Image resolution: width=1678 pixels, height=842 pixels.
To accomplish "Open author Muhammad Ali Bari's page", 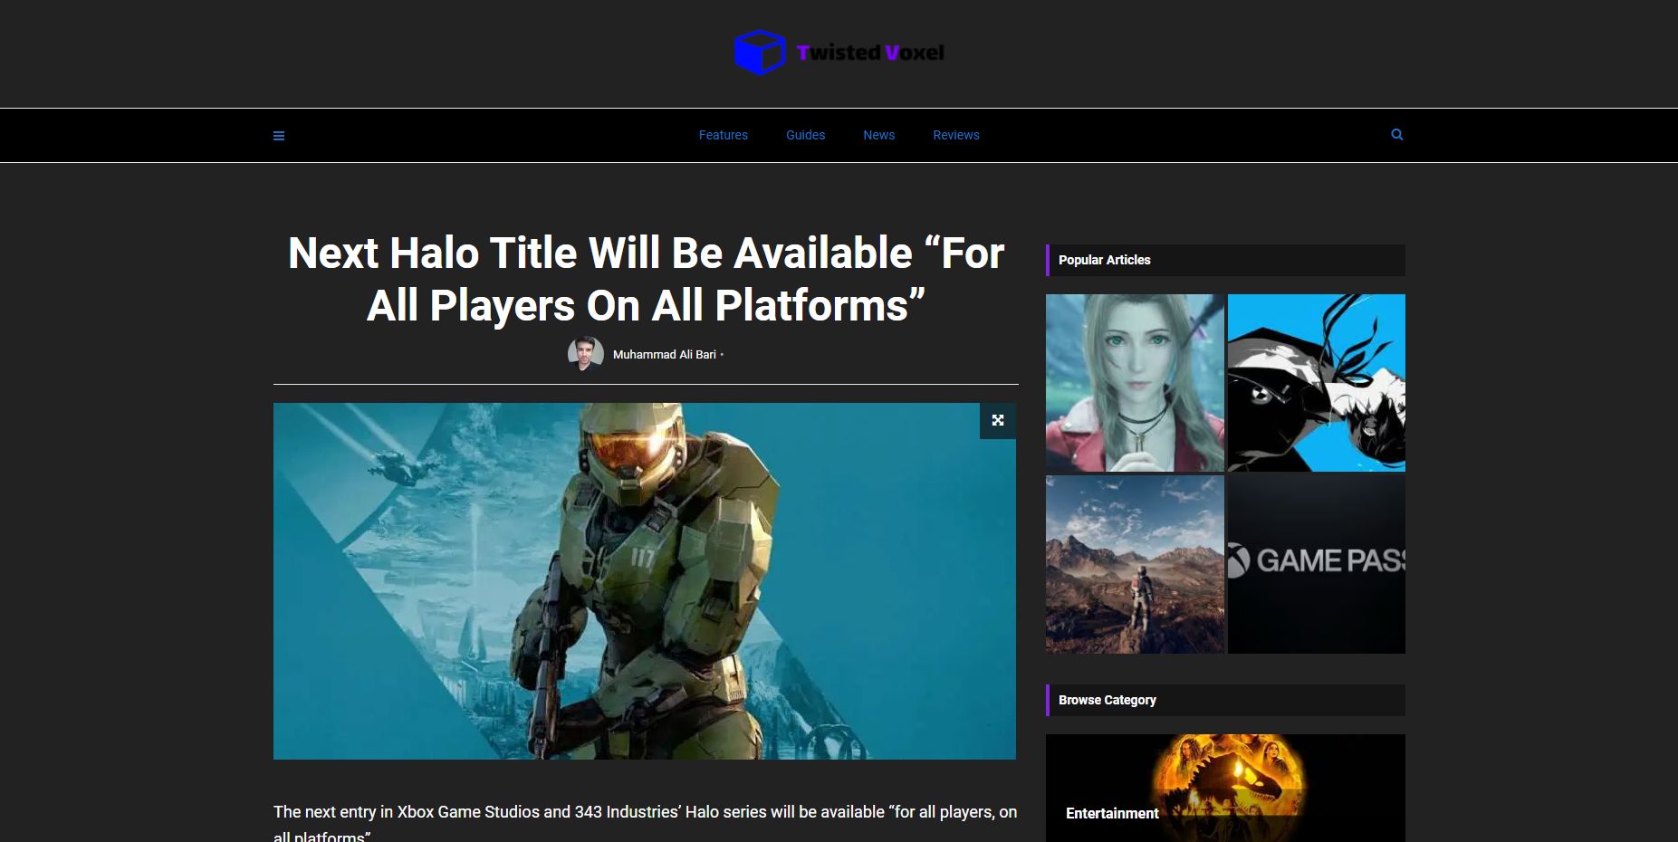I will (x=665, y=355).
